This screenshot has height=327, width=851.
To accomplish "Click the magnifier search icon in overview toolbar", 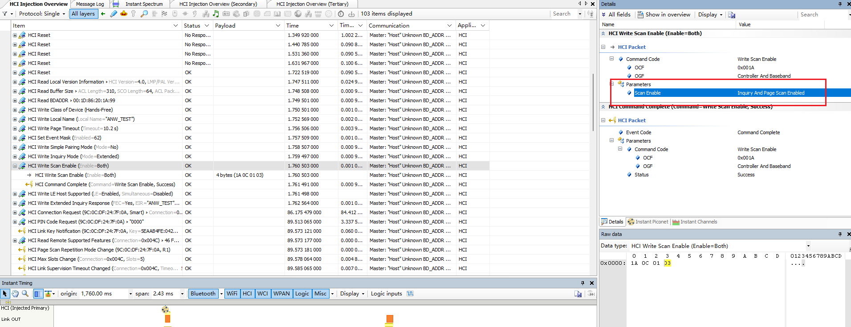I will click(x=144, y=14).
